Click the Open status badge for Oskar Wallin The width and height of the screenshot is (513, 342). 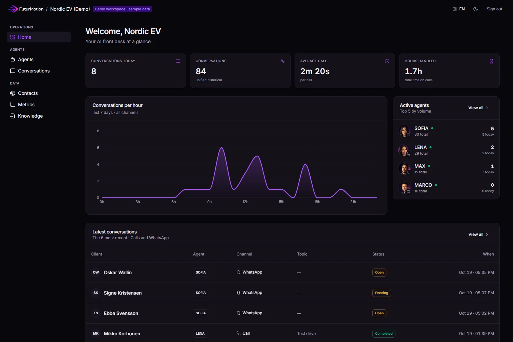(x=379, y=273)
